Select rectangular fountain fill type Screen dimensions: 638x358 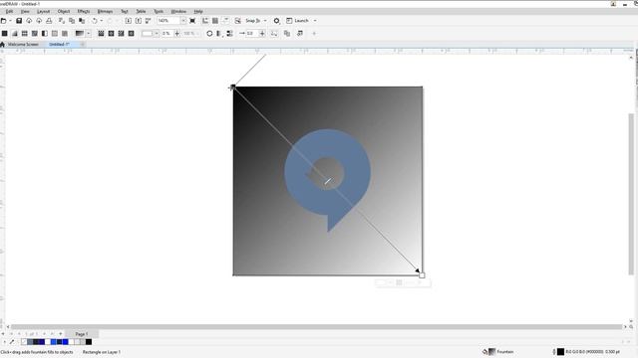[x=131, y=33]
